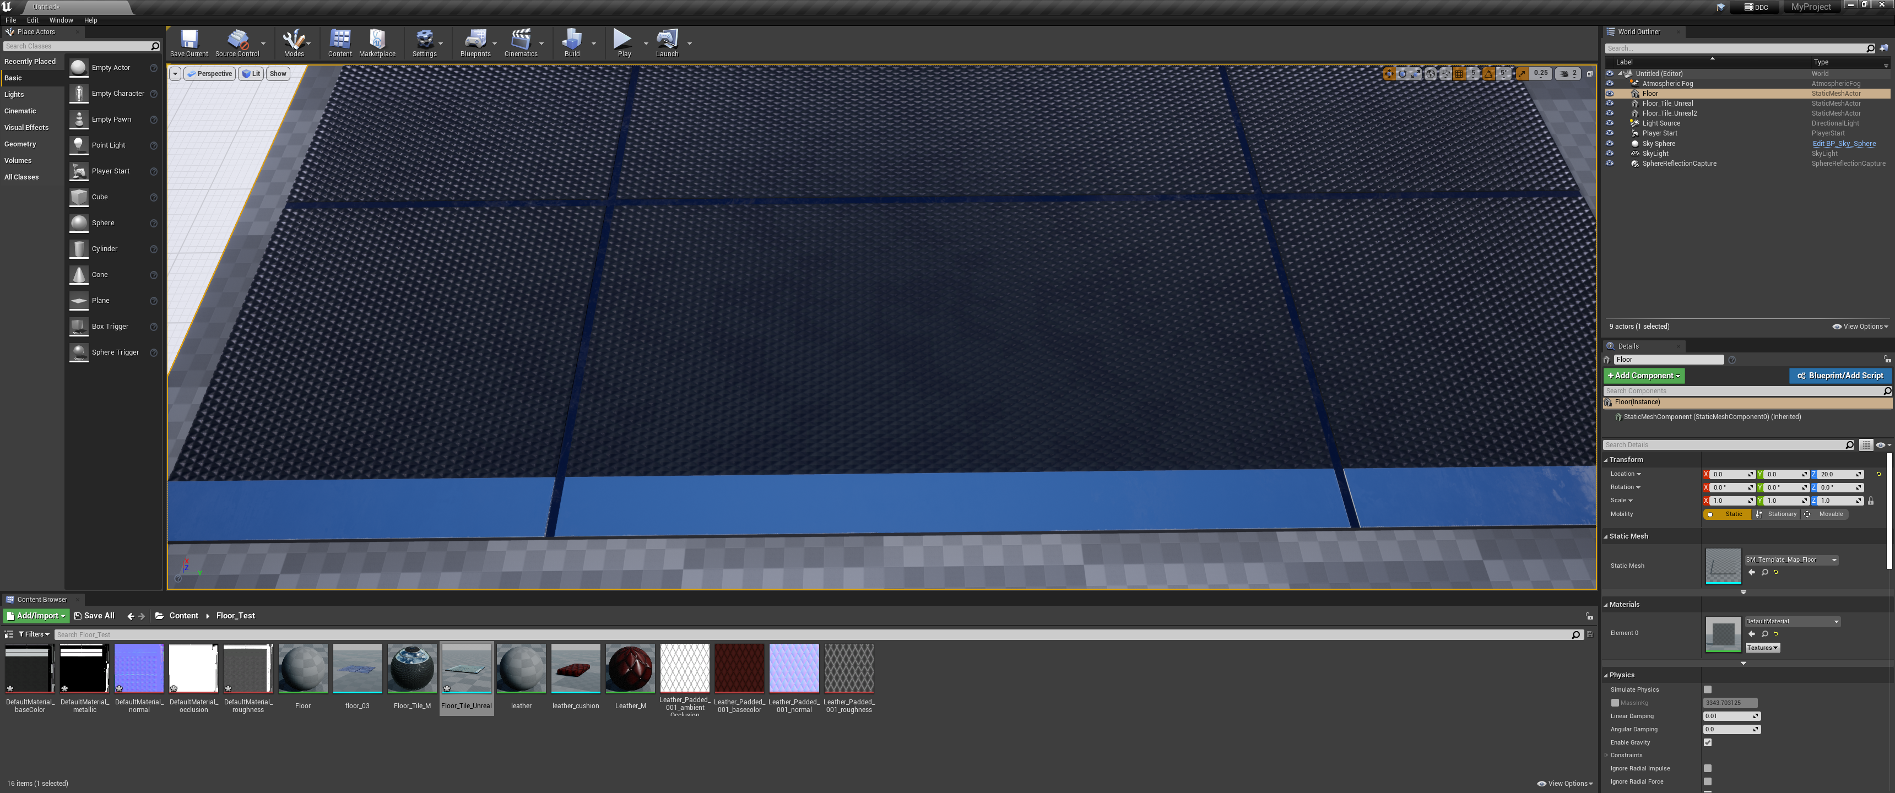Click the Build toolbar icon
This screenshot has height=793, width=1895.
572,42
